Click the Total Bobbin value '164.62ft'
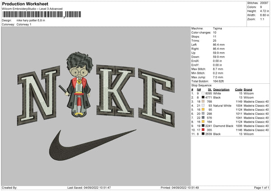This screenshot has height=191, width=271. pyautogui.click(x=219, y=81)
